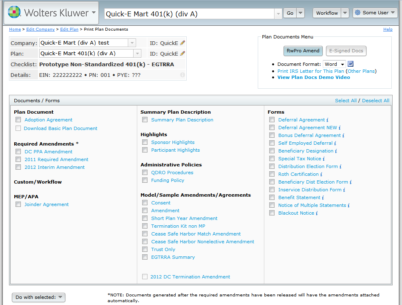Click info icon beside Roth Certification

(x=321, y=175)
